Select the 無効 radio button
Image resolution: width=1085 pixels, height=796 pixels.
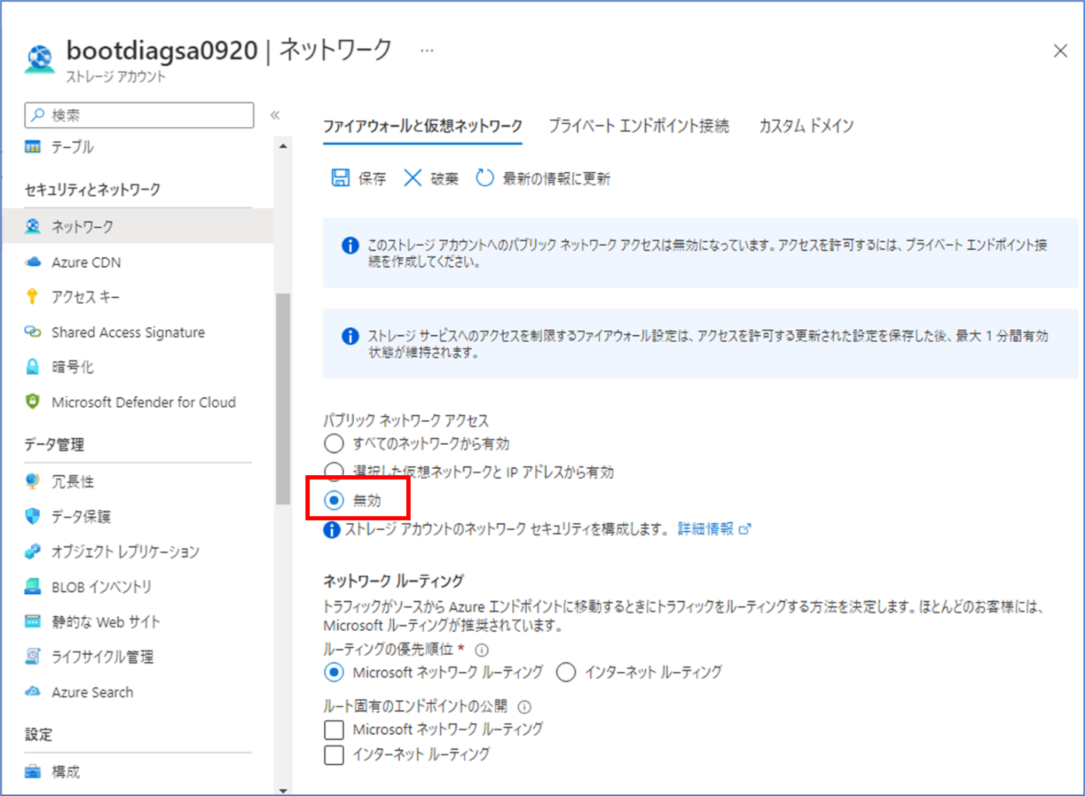334,500
